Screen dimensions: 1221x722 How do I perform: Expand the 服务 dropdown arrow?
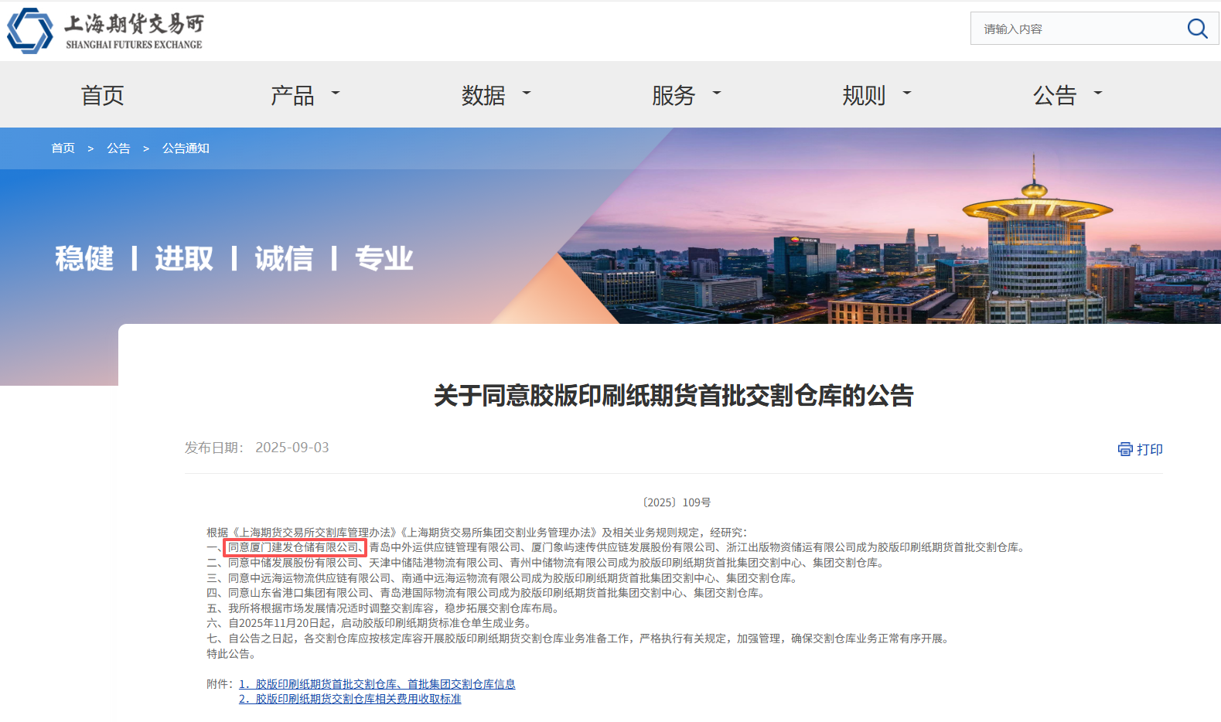coord(717,93)
